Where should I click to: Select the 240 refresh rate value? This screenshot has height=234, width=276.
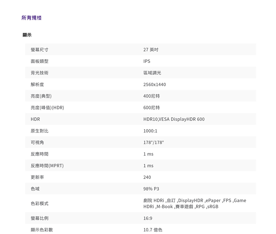click(x=147, y=177)
